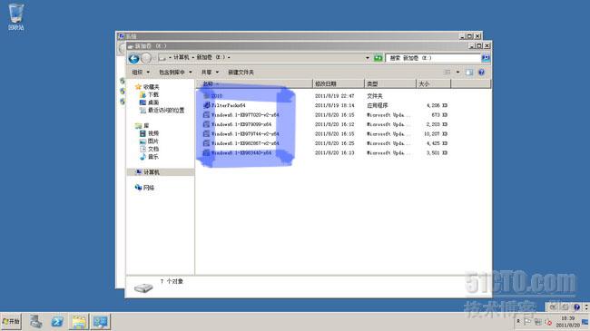Viewport: 590px width, 331px height.
Task: Click the language bar help icon
Action: (x=576, y=307)
